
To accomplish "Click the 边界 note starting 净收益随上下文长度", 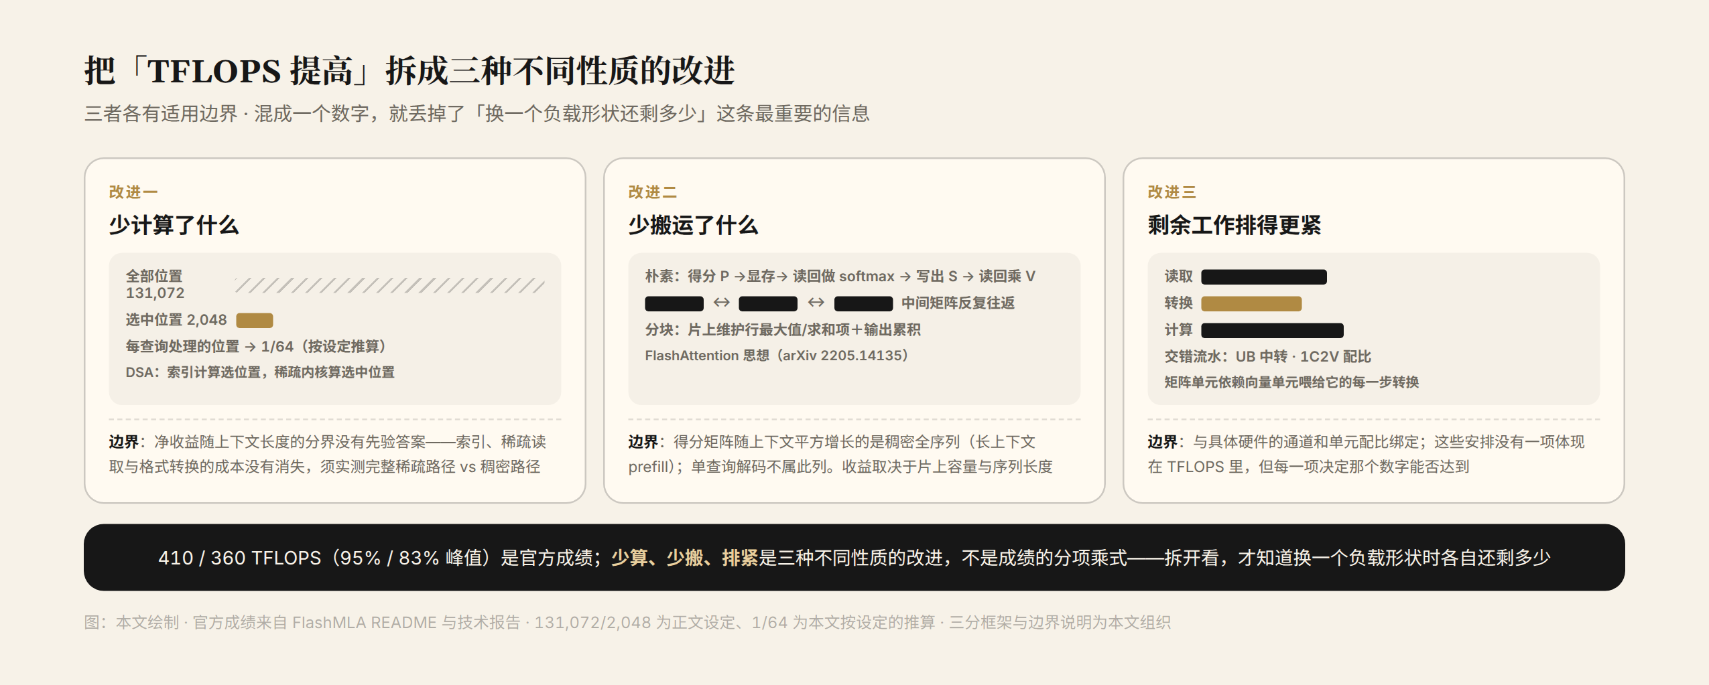I will (x=328, y=454).
